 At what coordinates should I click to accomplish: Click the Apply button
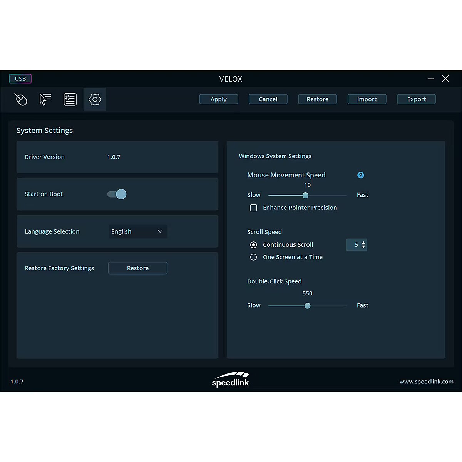coord(219,99)
